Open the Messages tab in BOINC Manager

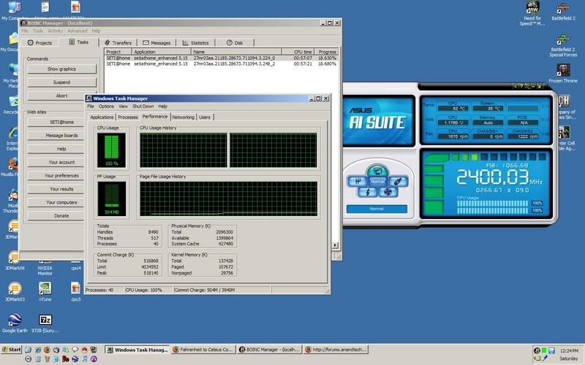[156, 43]
